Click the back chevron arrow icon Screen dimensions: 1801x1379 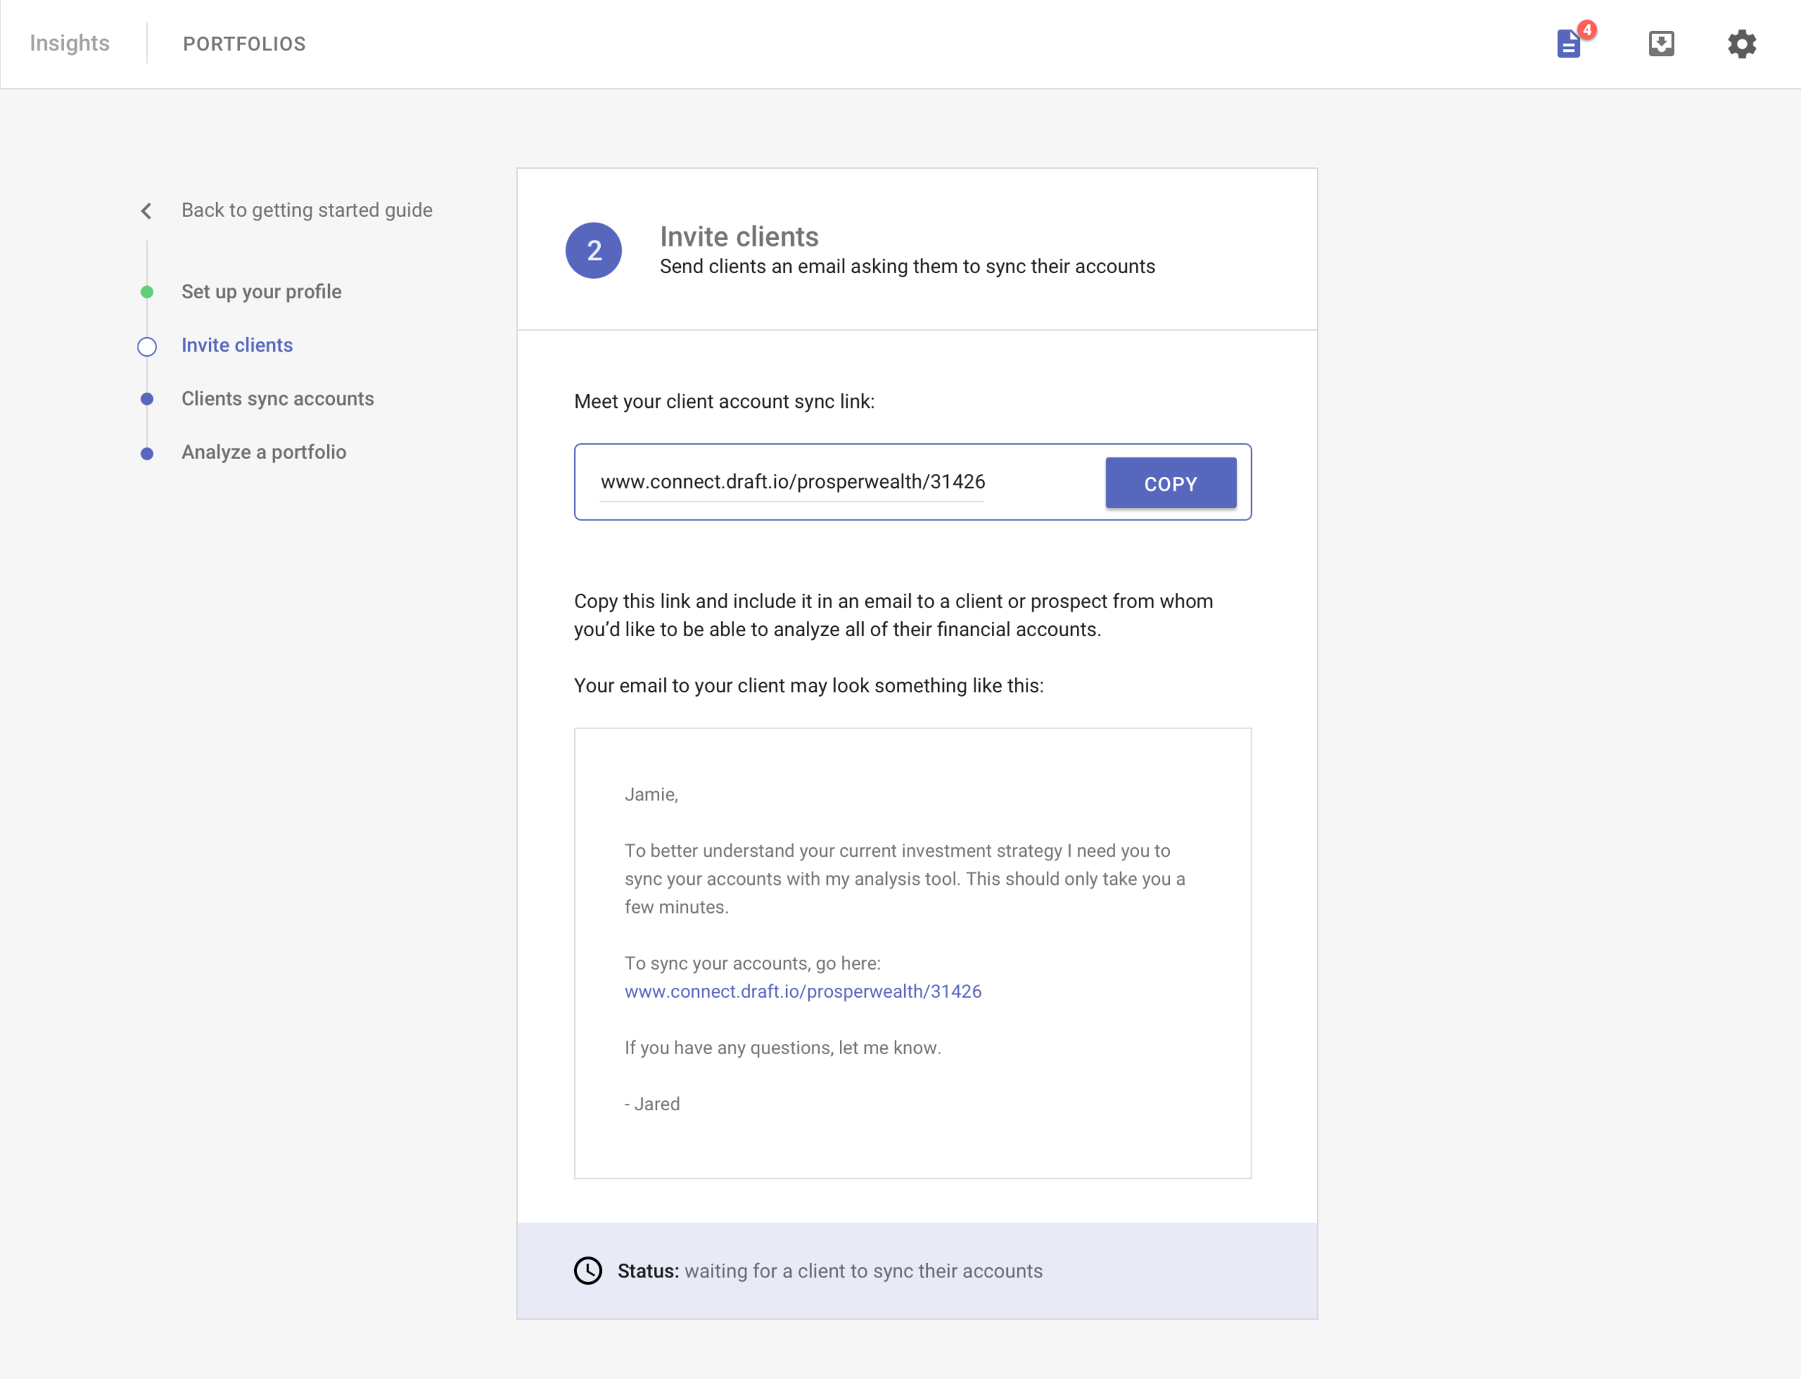(146, 211)
